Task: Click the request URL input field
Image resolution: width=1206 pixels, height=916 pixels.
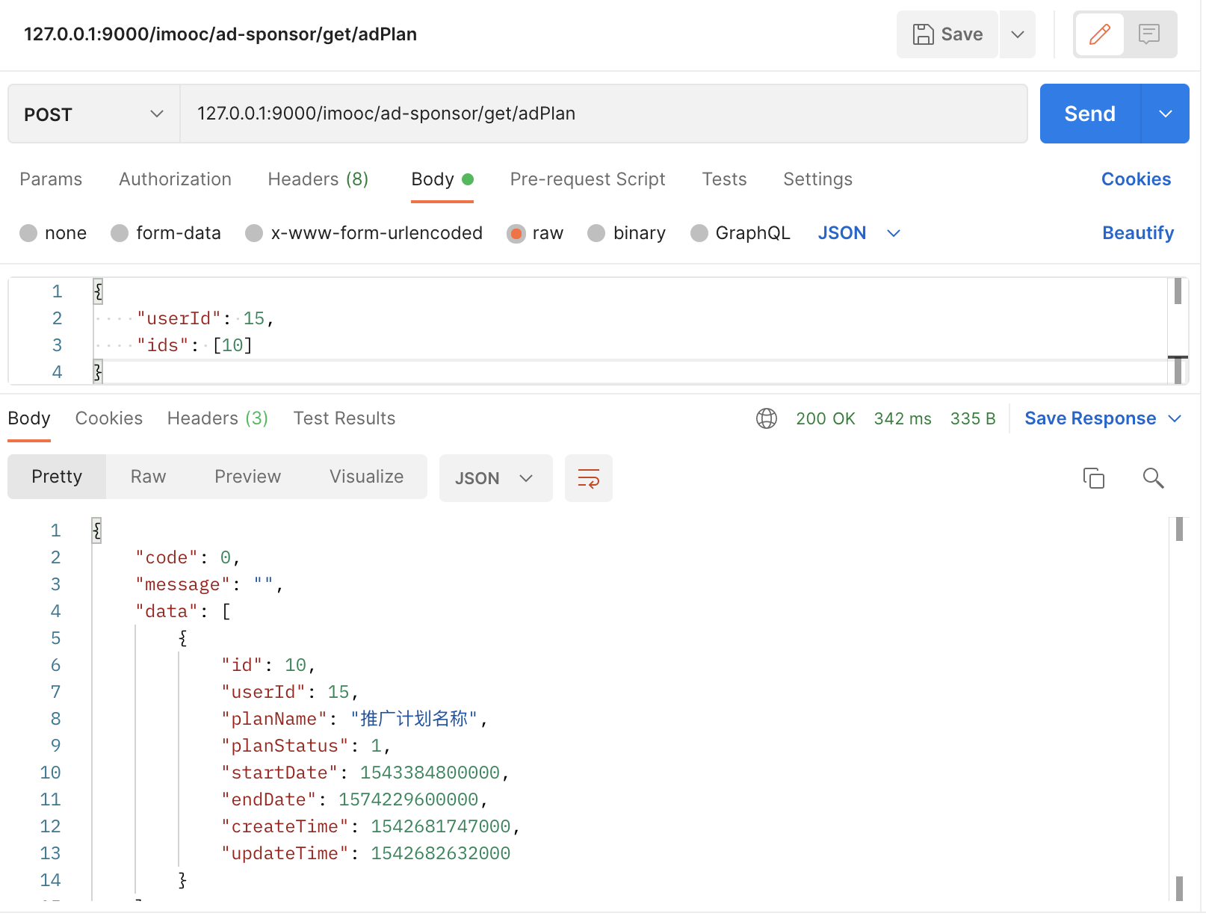Action: [604, 114]
